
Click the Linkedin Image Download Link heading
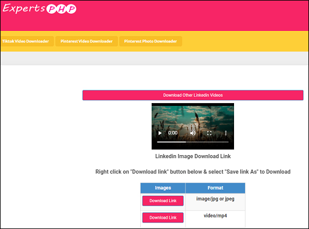(193, 156)
